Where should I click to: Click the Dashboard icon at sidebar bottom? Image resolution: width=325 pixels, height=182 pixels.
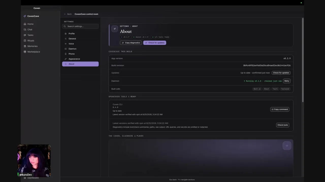[25, 178]
